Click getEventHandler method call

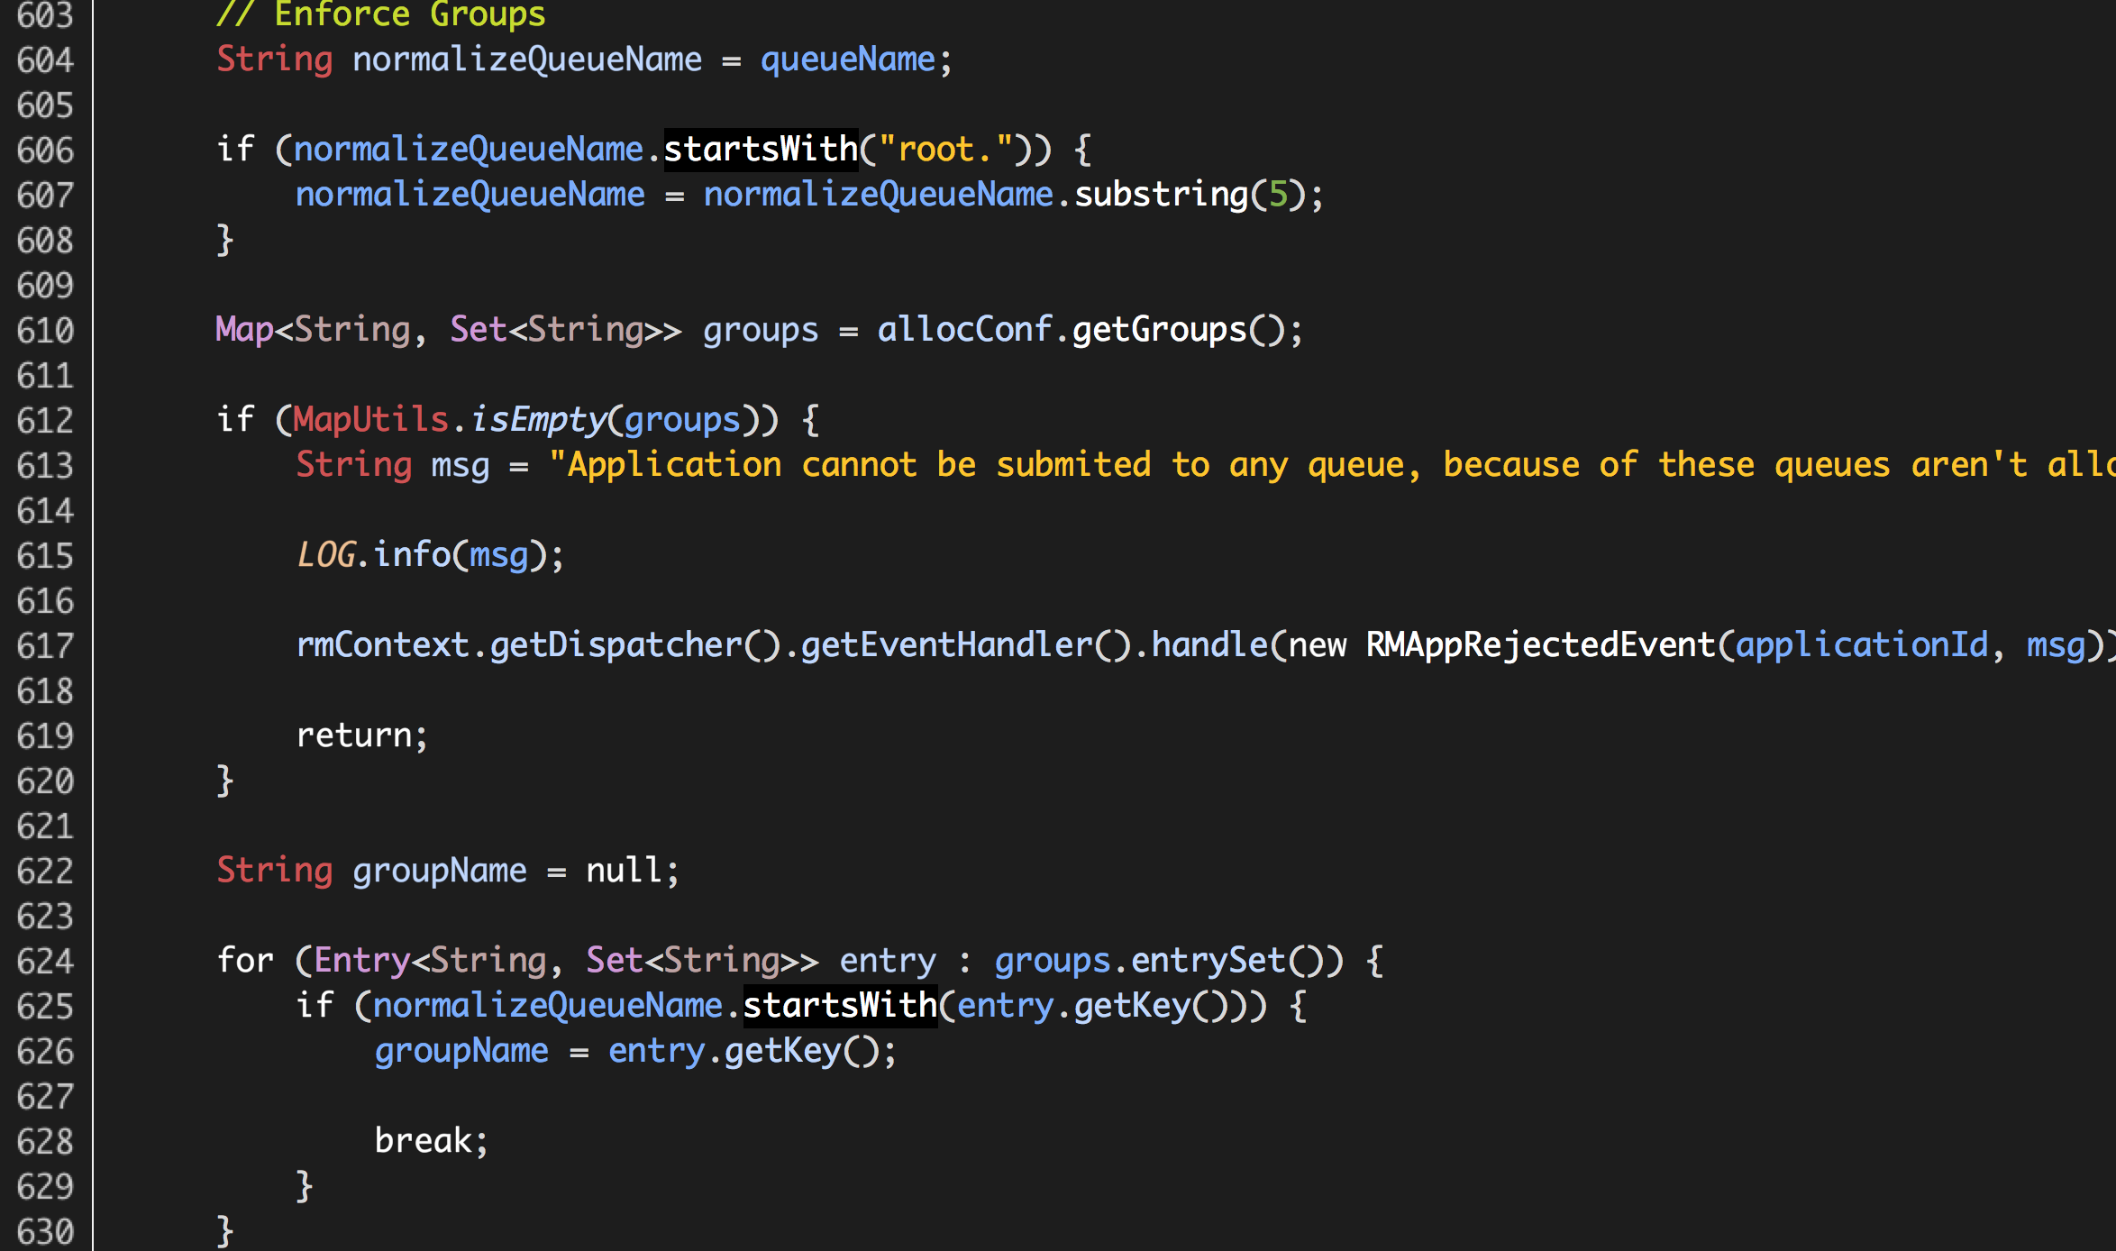click(x=946, y=645)
